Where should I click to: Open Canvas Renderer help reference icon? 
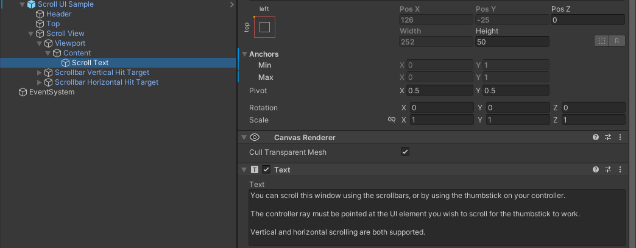pyautogui.click(x=596, y=138)
